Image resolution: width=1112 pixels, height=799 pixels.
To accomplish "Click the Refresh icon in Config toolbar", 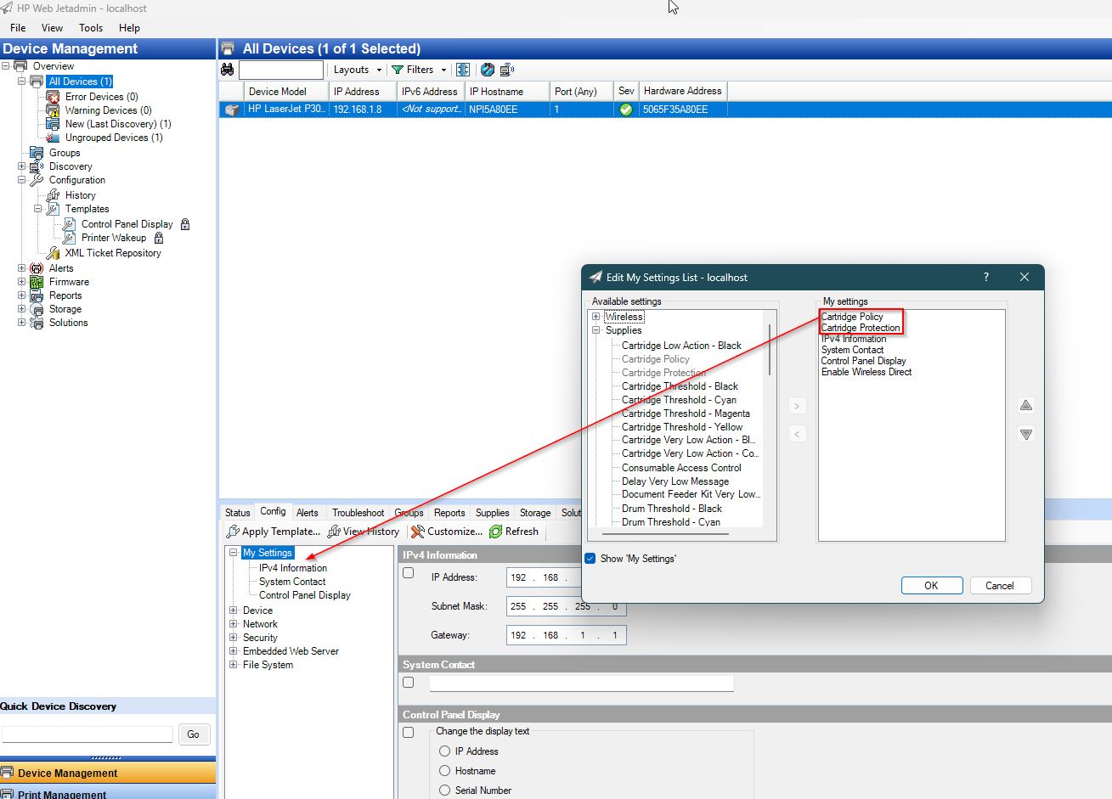I will point(496,532).
